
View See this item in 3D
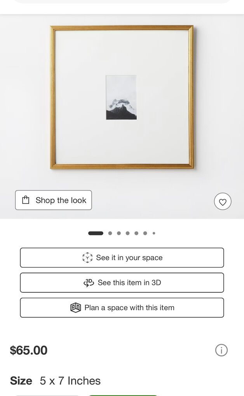(x=122, y=283)
